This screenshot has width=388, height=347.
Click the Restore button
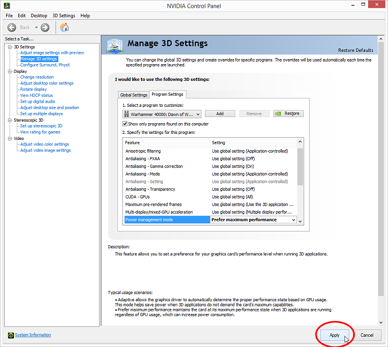coord(288,113)
